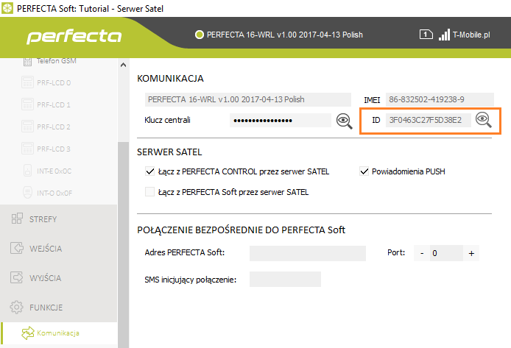Click the STREFY partitions icon
The height and width of the screenshot is (348, 511).
(17, 219)
